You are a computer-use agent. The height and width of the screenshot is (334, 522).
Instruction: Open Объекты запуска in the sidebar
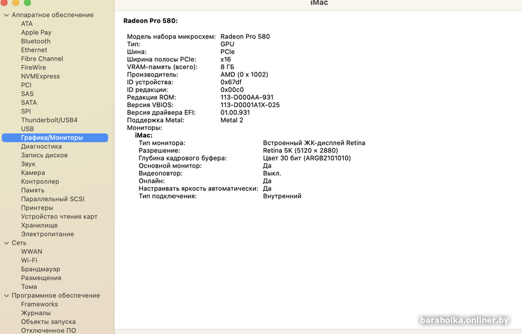coord(48,322)
